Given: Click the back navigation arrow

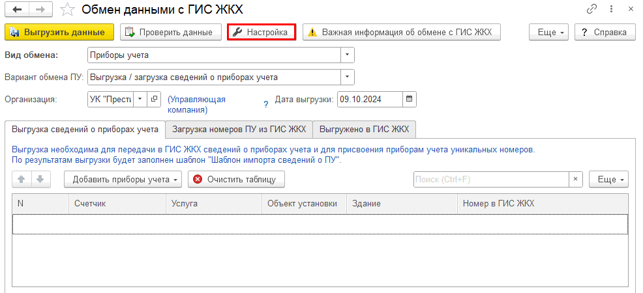Looking at the screenshot, I should (17, 9).
